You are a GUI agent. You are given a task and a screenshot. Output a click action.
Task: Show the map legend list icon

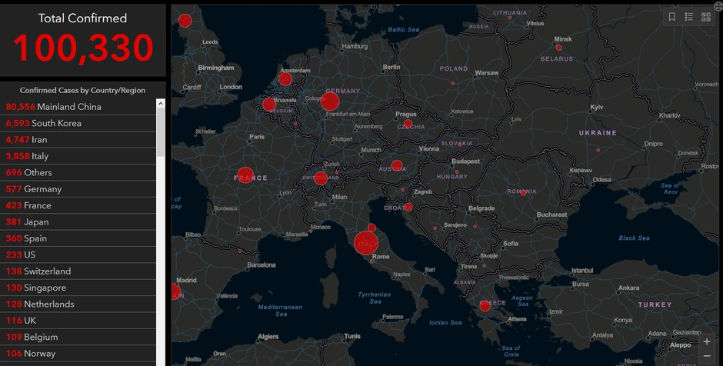689,17
